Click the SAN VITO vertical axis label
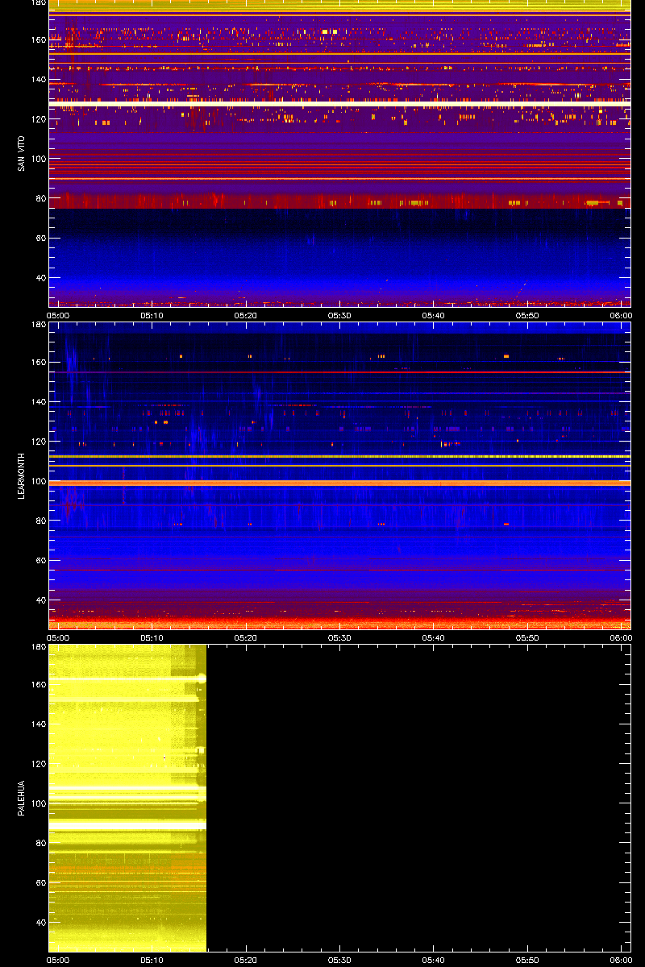Screen dimensions: 645x967 tap(22, 153)
